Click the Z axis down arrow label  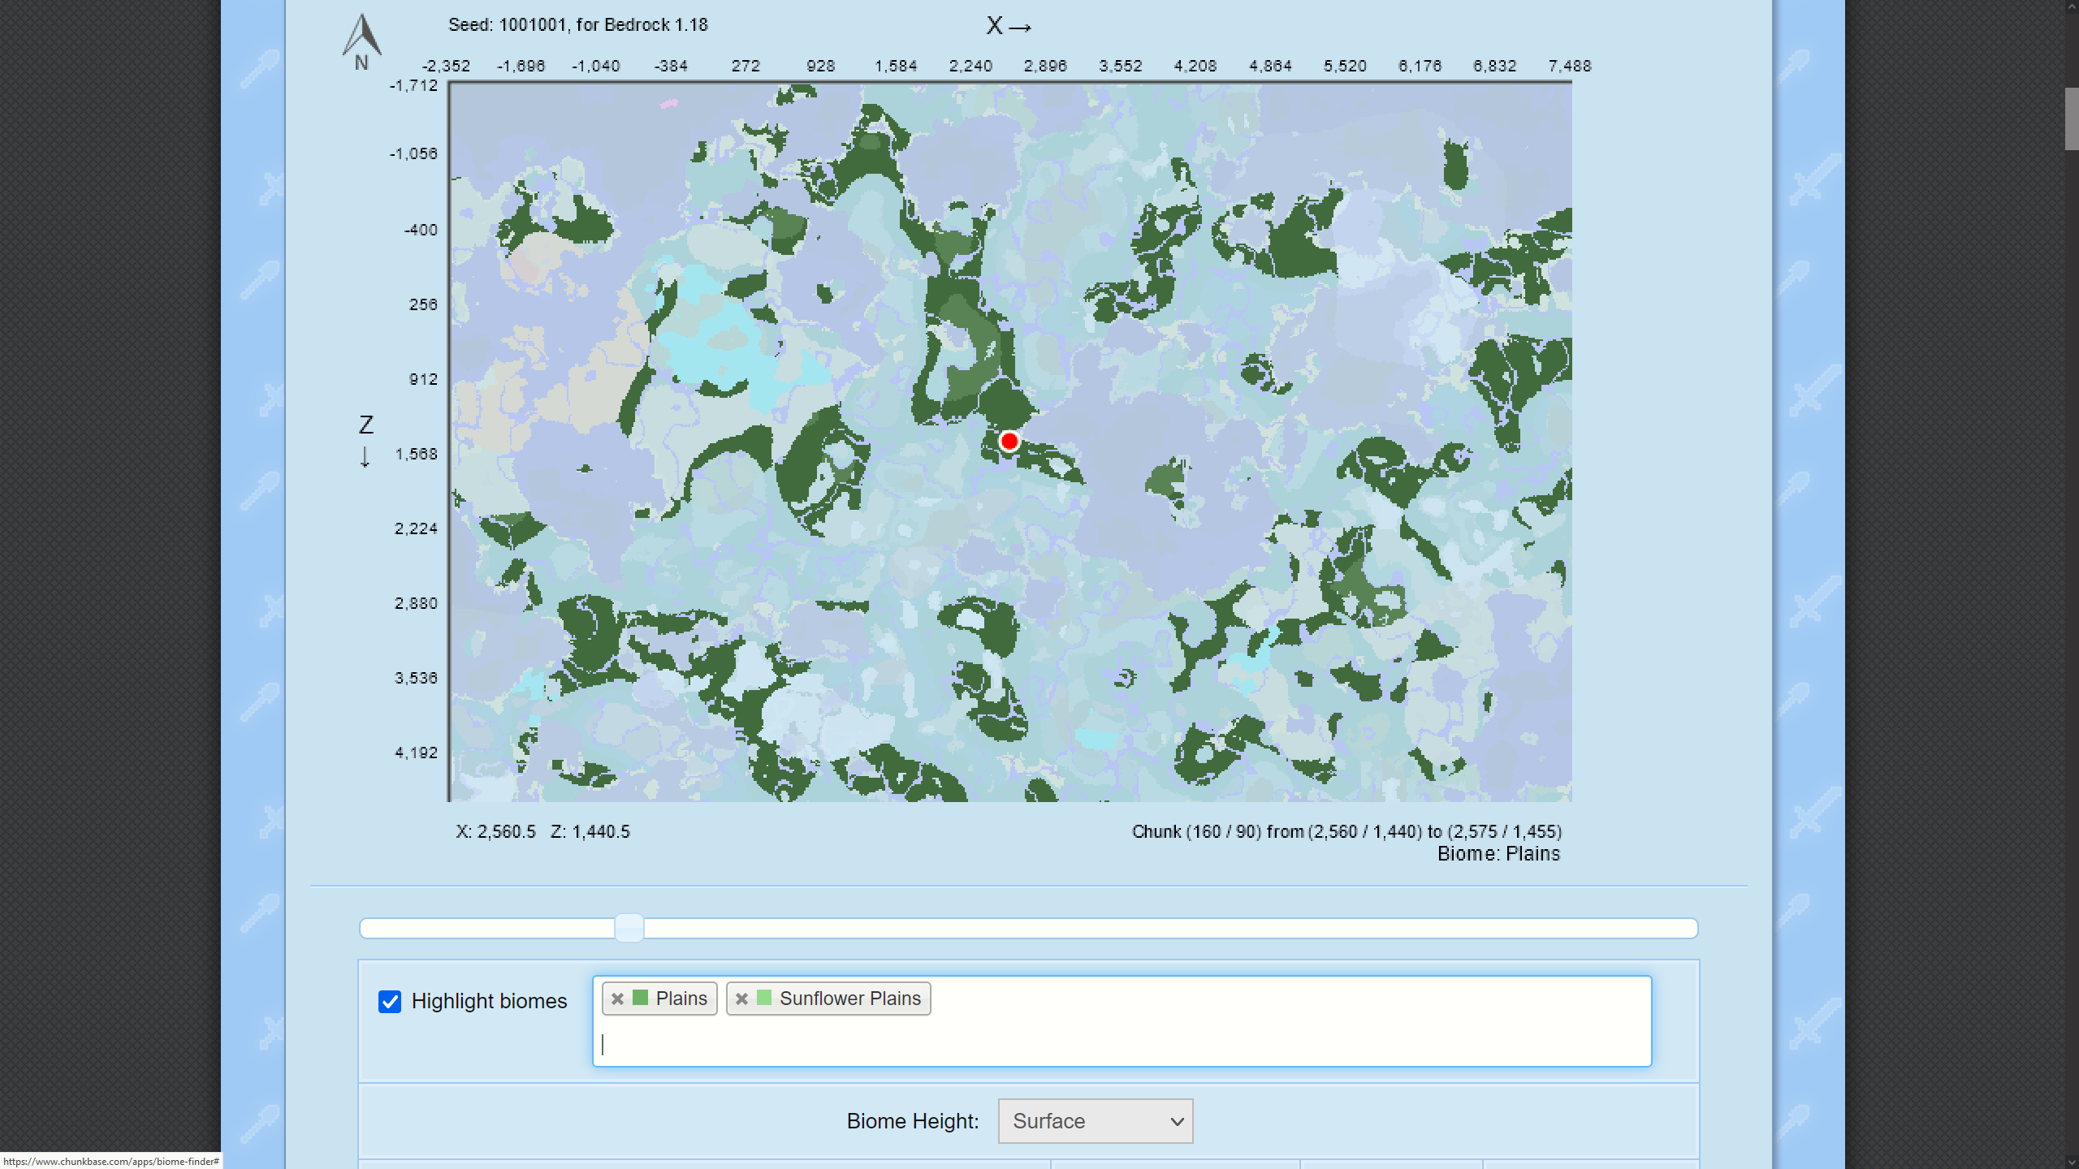[365, 457]
